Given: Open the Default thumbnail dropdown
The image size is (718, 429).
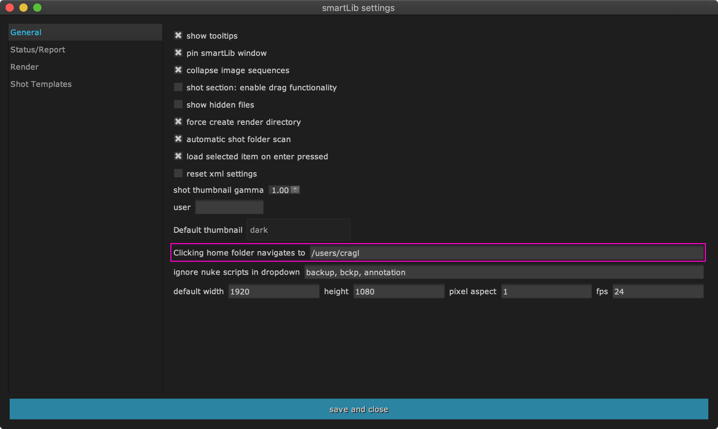Looking at the screenshot, I should click(x=298, y=230).
